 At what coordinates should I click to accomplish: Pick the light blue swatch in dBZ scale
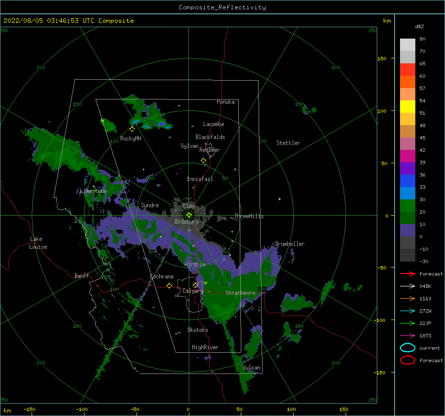tap(407, 193)
